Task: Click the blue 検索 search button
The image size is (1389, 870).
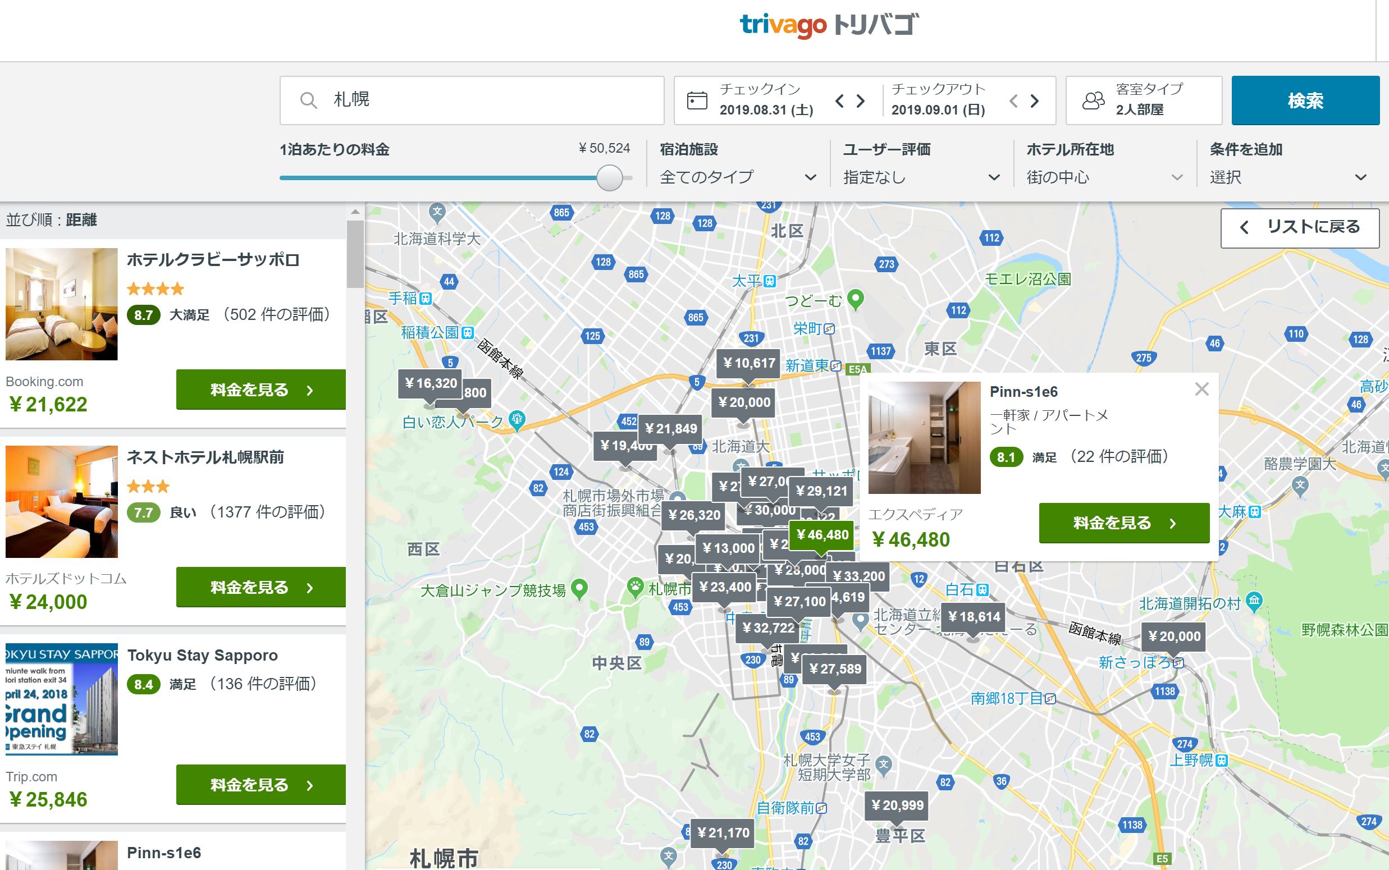Action: [x=1305, y=100]
